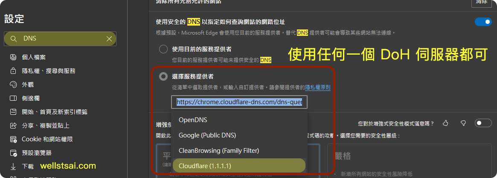Open the 下載 settings section
The image size is (497, 178).
click(28, 166)
